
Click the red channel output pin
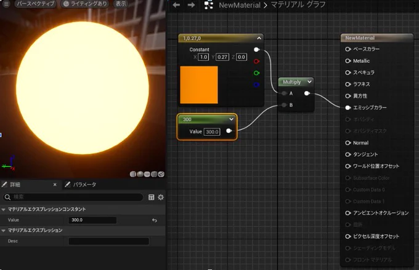[256, 61]
